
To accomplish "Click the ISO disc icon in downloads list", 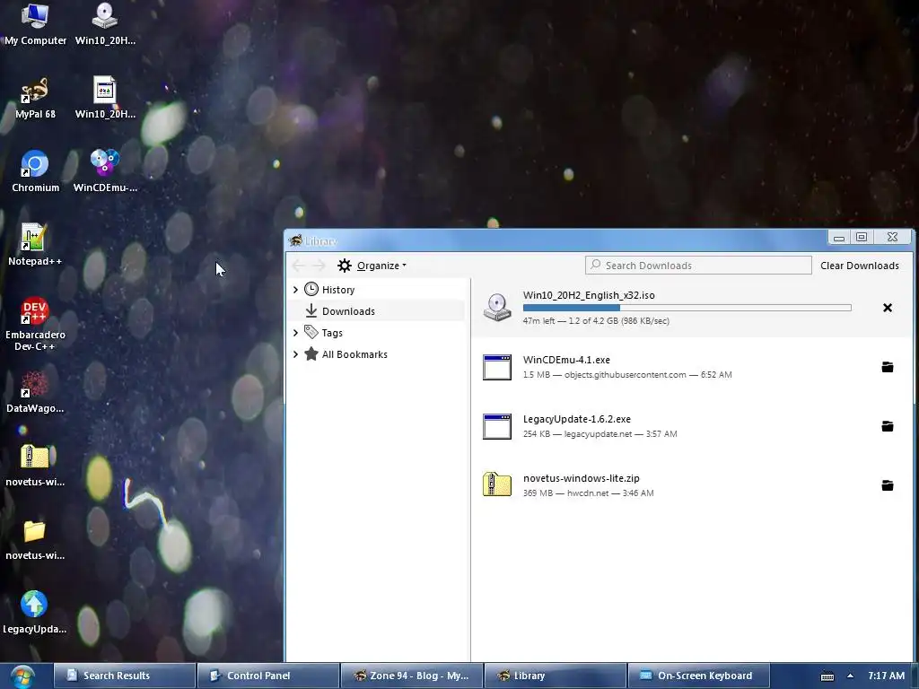I will click(x=497, y=308).
